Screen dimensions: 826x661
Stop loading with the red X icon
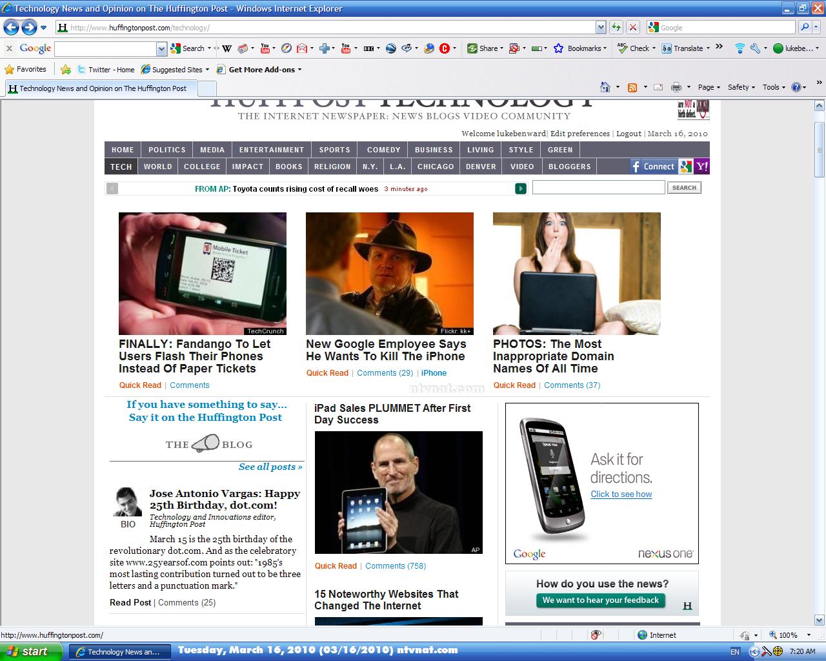[633, 27]
